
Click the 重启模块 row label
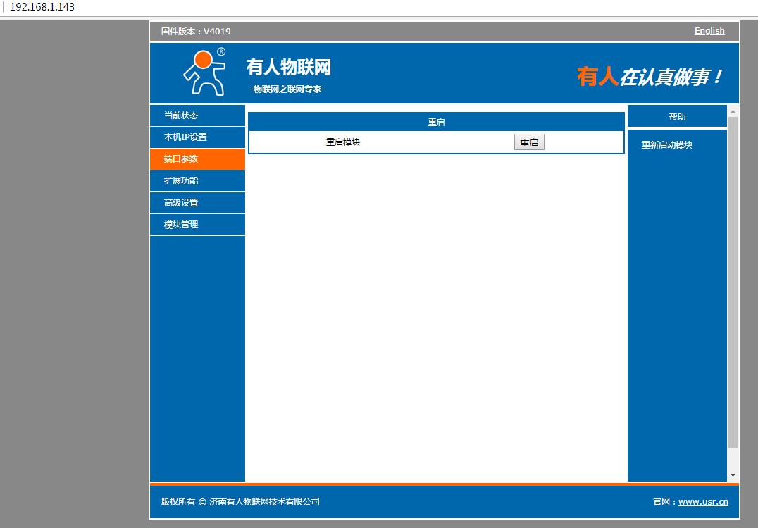(x=343, y=142)
